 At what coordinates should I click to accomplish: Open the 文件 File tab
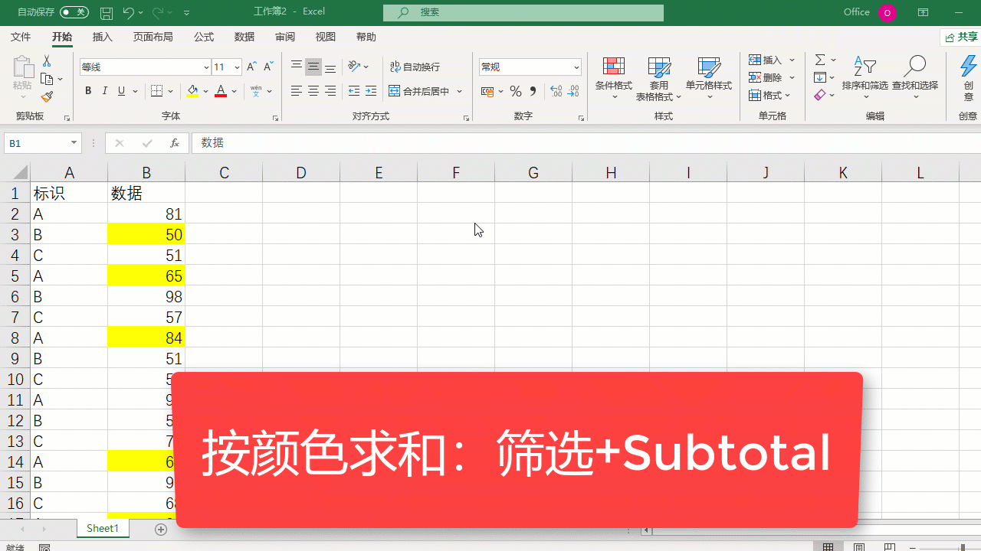click(21, 37)
